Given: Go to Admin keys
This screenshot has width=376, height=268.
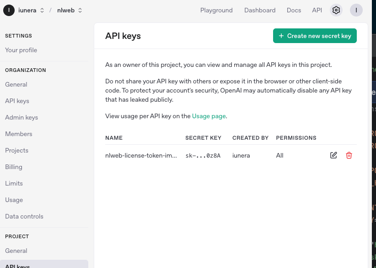Looking at the screenshot, I should pyautogui.click(x=21, y=118).
